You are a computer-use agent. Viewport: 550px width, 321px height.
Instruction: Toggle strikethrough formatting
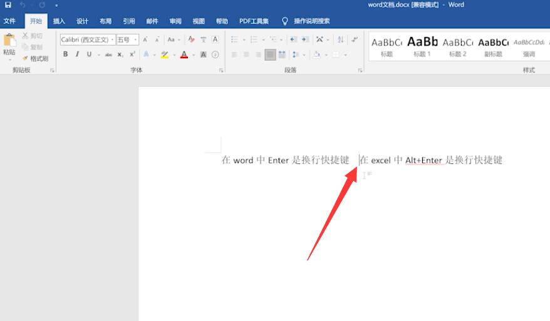tap(108, 54)
